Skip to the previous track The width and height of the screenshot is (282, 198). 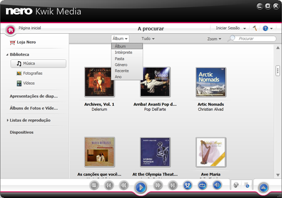pos(109,186)
